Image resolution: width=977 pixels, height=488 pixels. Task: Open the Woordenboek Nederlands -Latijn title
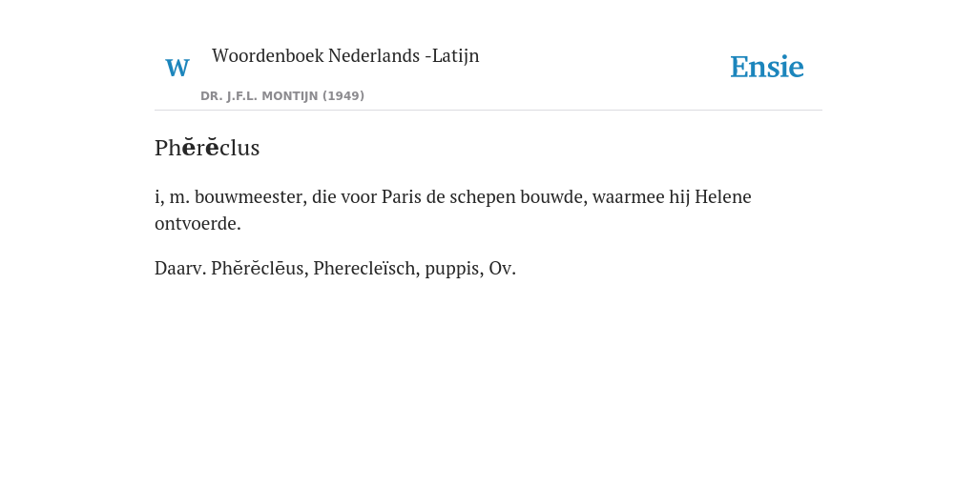tap(345, 55)
